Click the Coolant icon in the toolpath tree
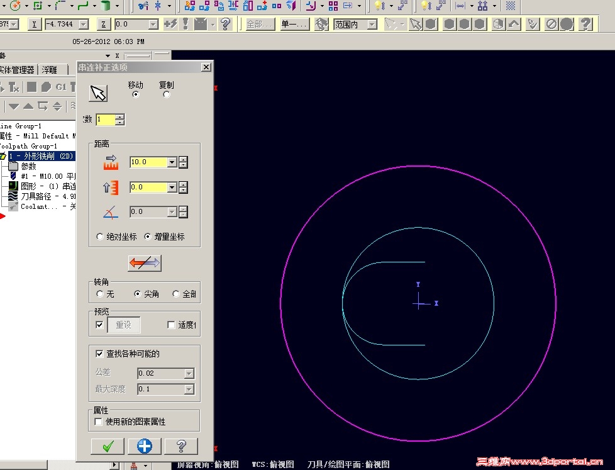615x470 pixels. pos(14,206)
